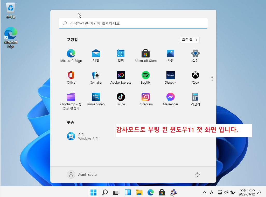Open clock and date 오후 12:55
Screen dimensions: 266x197
247,192
